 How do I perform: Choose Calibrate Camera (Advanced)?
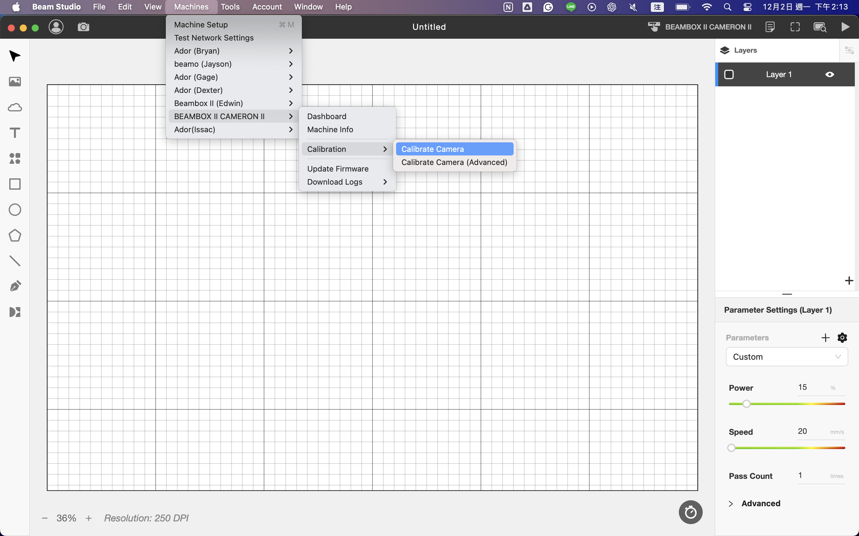[455, 162]
